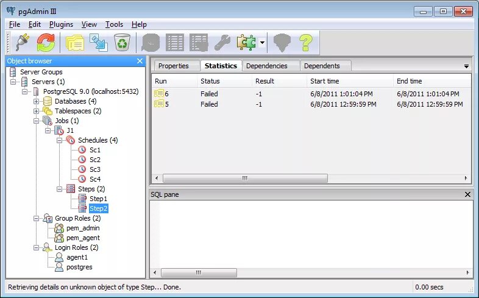Collapse the Steps (2) node
Image resolution: width=479 pixels, height=298 pixels.
click(60, 190)
